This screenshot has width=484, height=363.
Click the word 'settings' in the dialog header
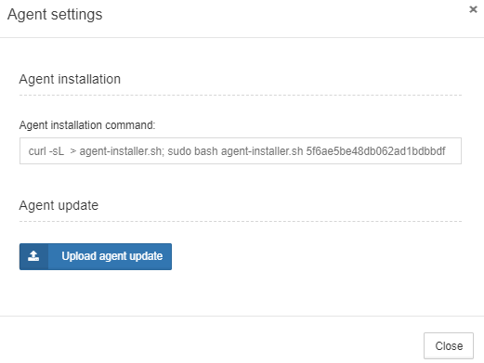(x=77, y=15)
